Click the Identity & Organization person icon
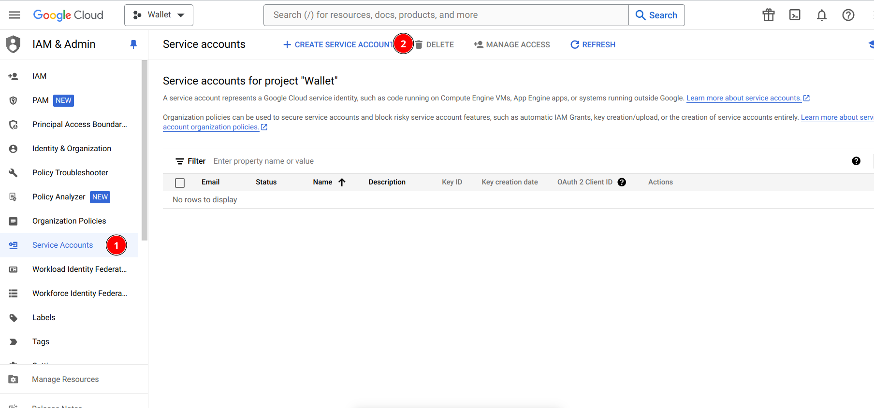 [x=14, y=148]
